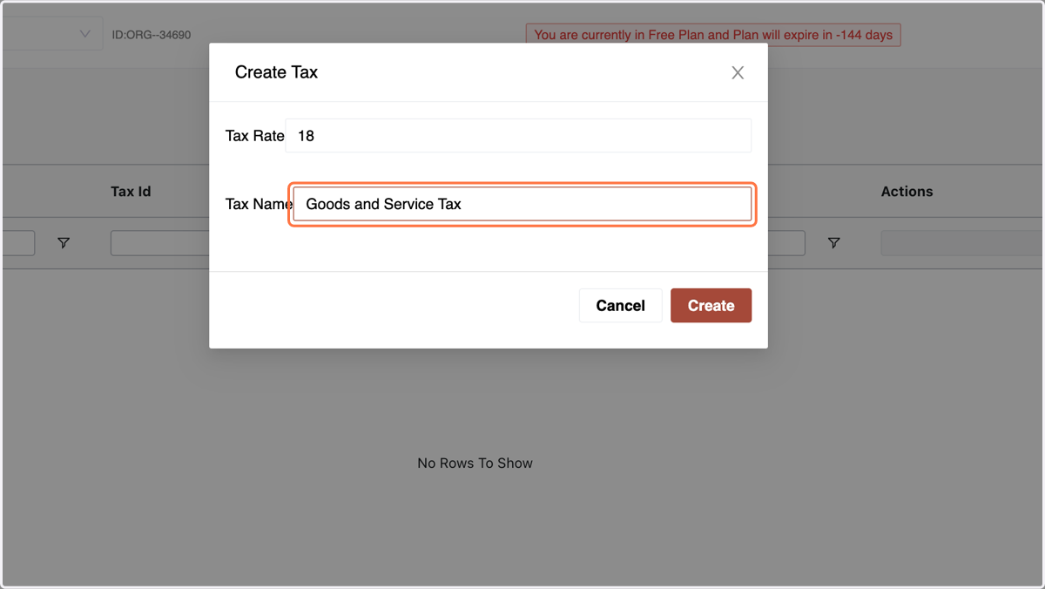Click the Tax Rate label
1045x589 pixels.
click(x=255, y=136)
